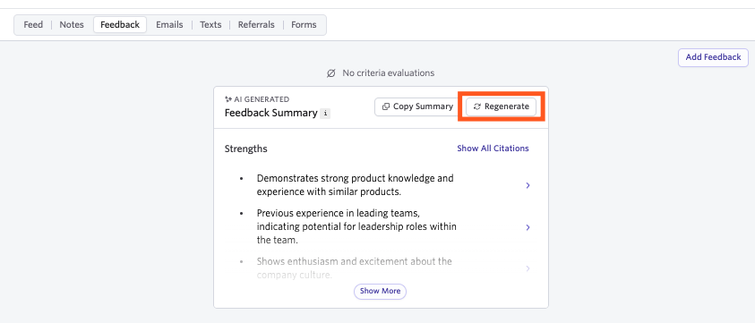Viewport: 755px width, 323px height.
Task: Open the Feed tab
Action: click(x=33, y=24)
